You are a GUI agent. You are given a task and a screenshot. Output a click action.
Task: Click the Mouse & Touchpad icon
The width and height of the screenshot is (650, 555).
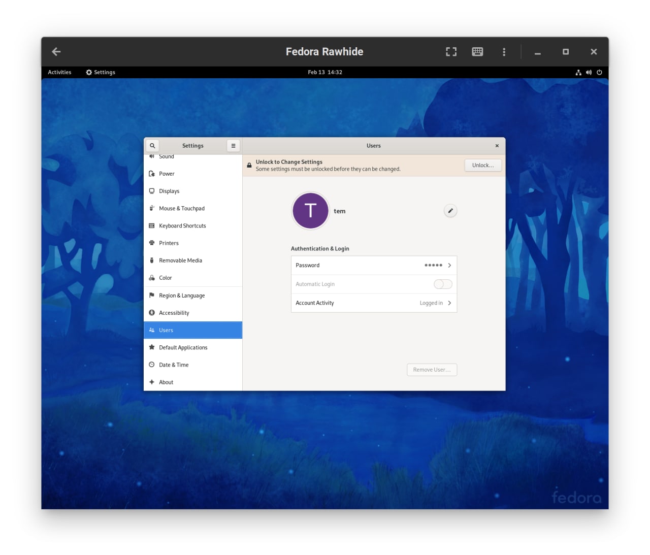(152, 208)
